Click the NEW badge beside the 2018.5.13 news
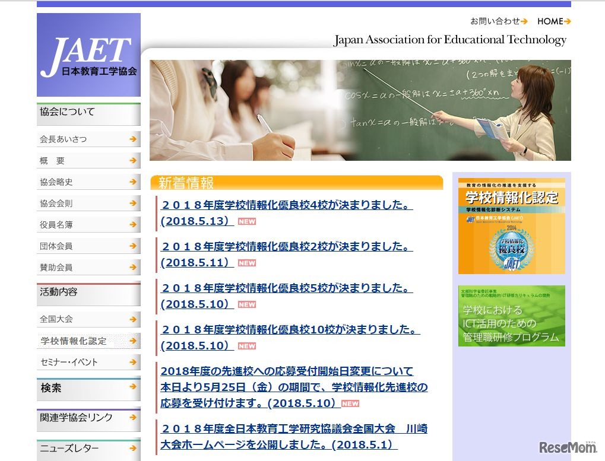 [247, 222]
